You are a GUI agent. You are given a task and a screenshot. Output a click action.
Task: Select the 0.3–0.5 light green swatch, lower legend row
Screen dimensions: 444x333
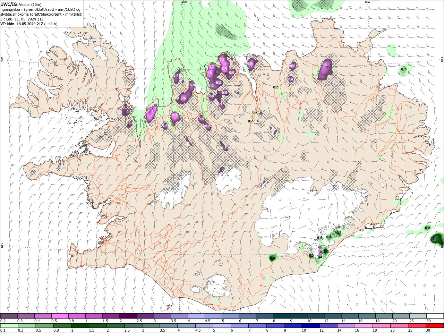27,326
